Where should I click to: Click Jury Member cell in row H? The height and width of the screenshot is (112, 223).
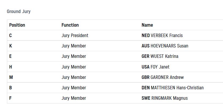(74, 67)
